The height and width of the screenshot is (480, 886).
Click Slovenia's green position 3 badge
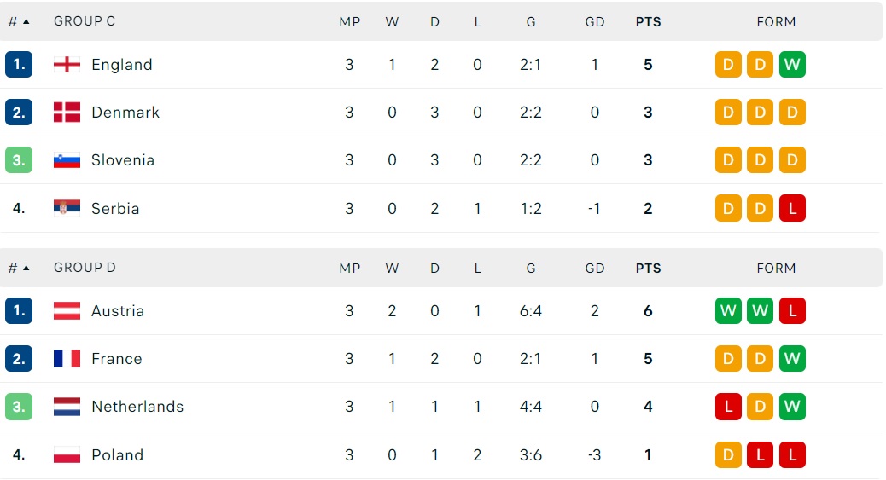(x=19, y=160)
